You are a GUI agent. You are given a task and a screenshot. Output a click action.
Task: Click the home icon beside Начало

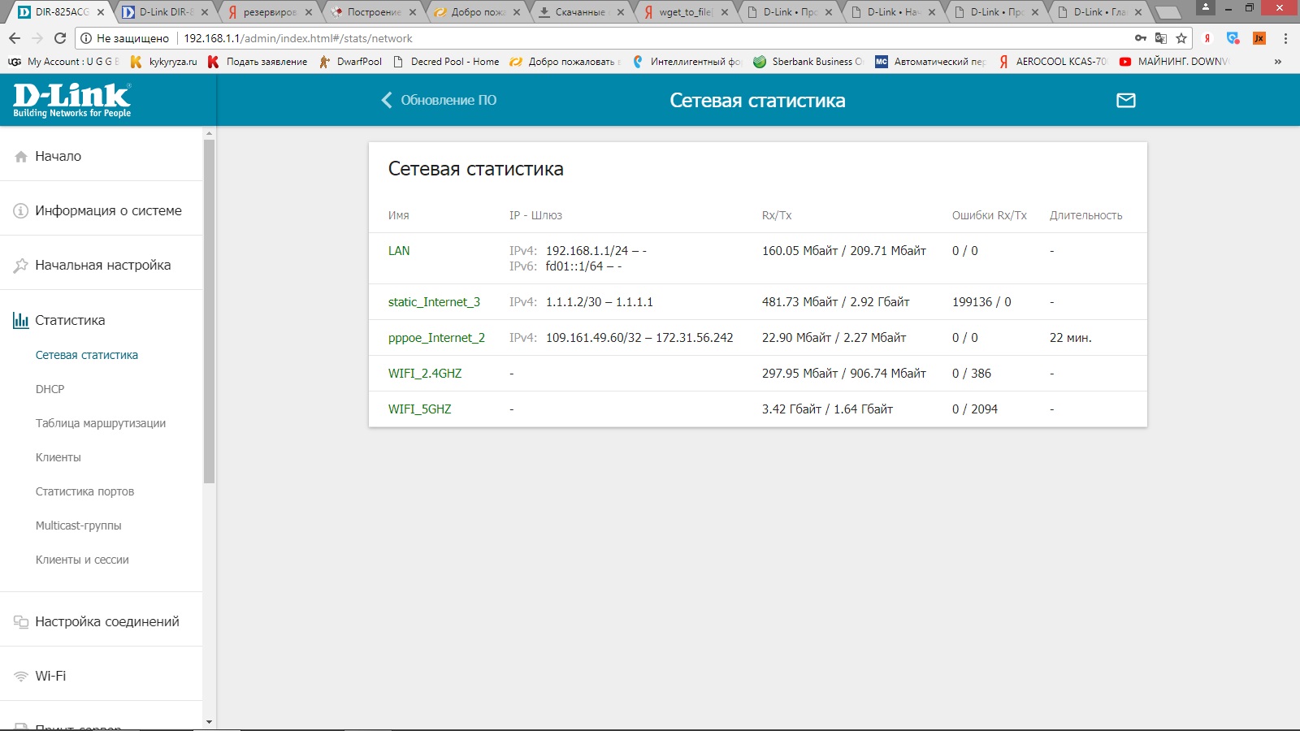click(21, 157)
